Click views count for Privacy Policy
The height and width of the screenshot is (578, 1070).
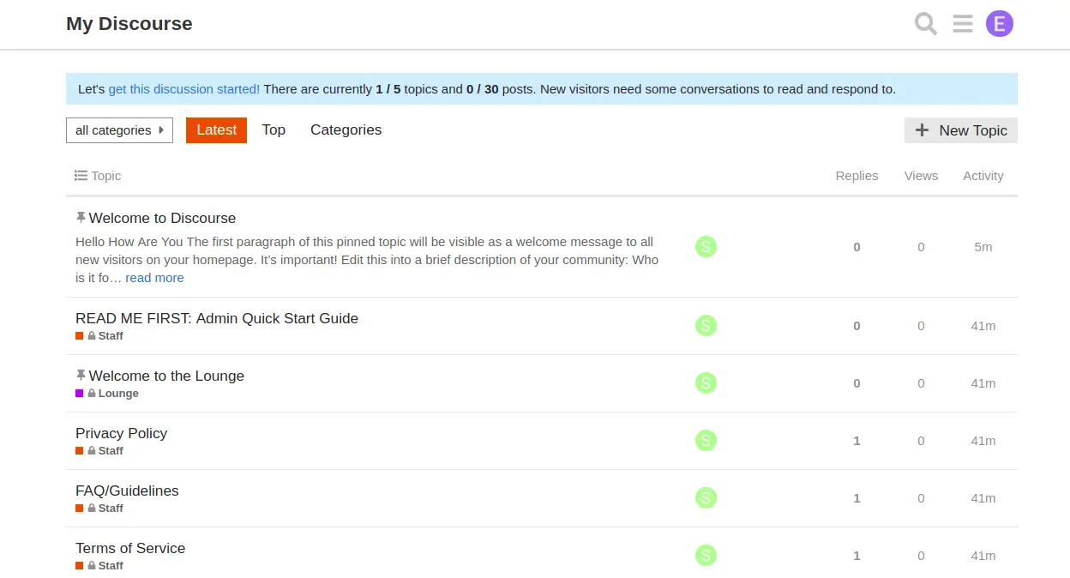click(921, 441)
